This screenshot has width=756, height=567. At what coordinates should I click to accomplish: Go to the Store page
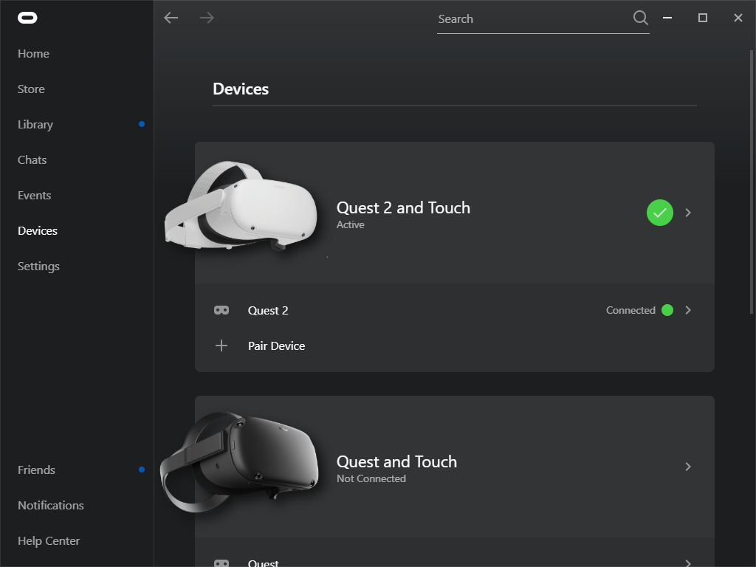[x=31, y=89]
